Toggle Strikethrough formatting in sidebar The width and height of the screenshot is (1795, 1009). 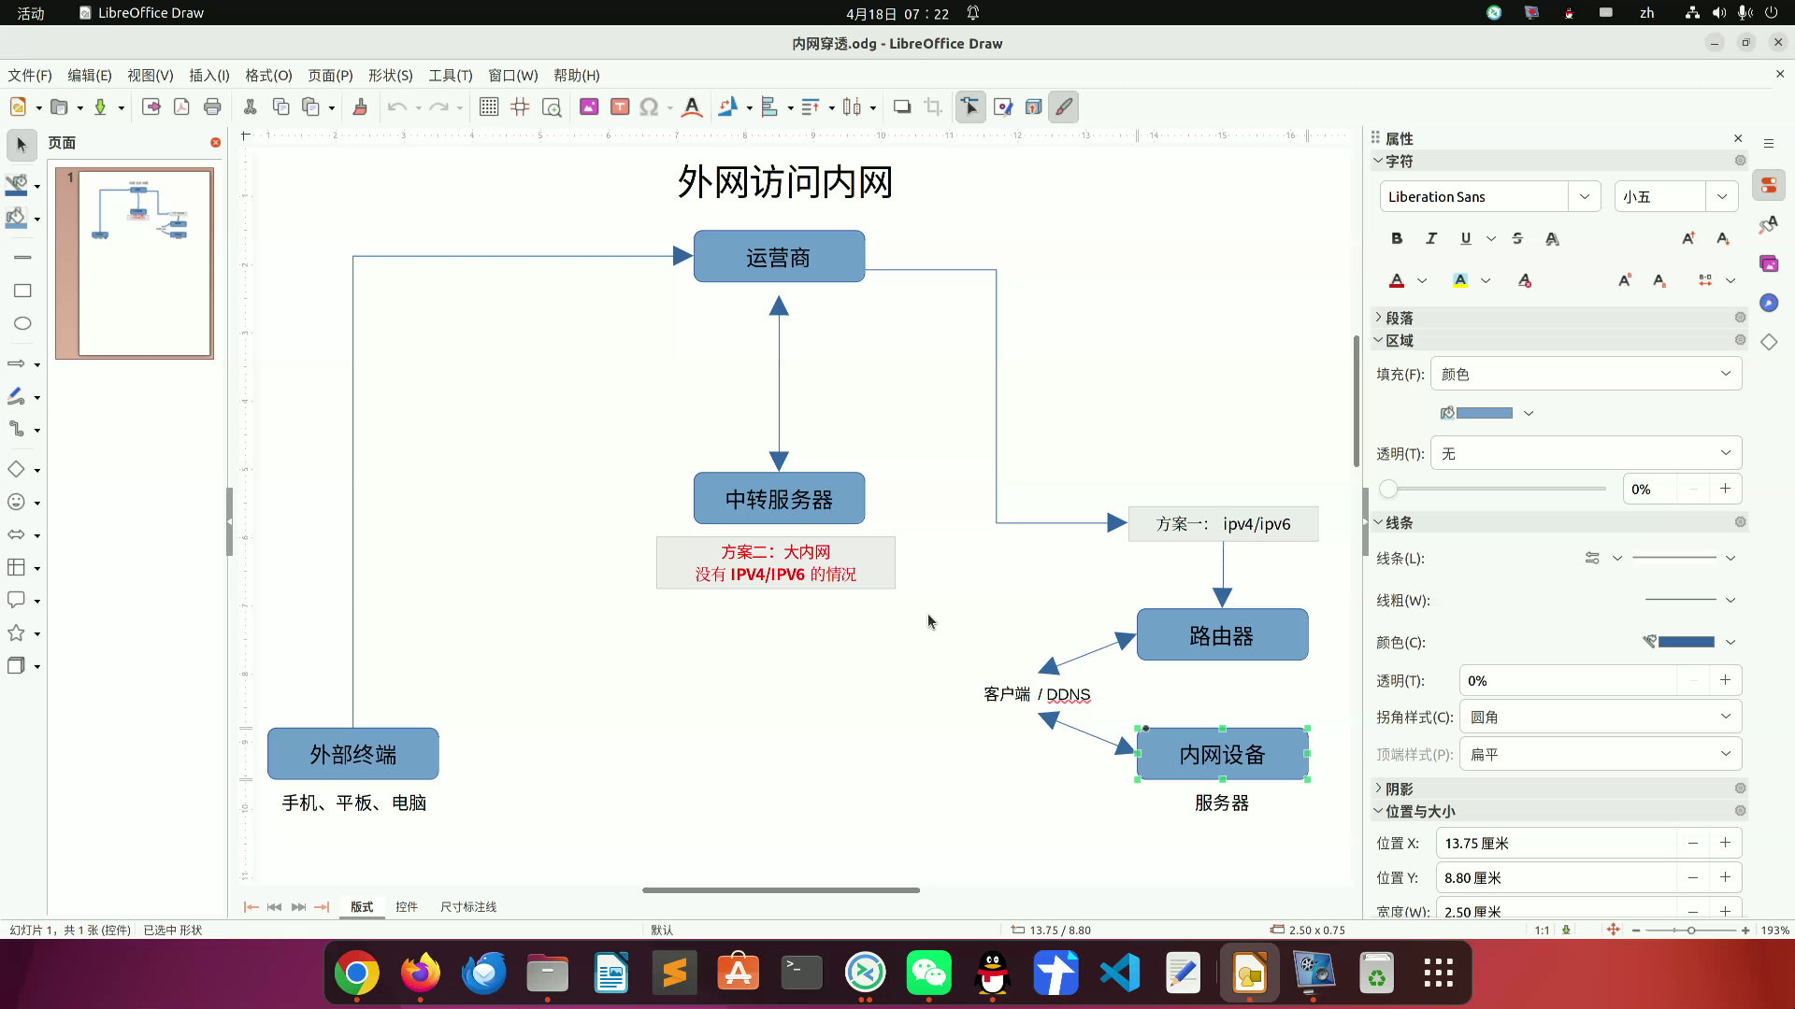[1517, 239]
